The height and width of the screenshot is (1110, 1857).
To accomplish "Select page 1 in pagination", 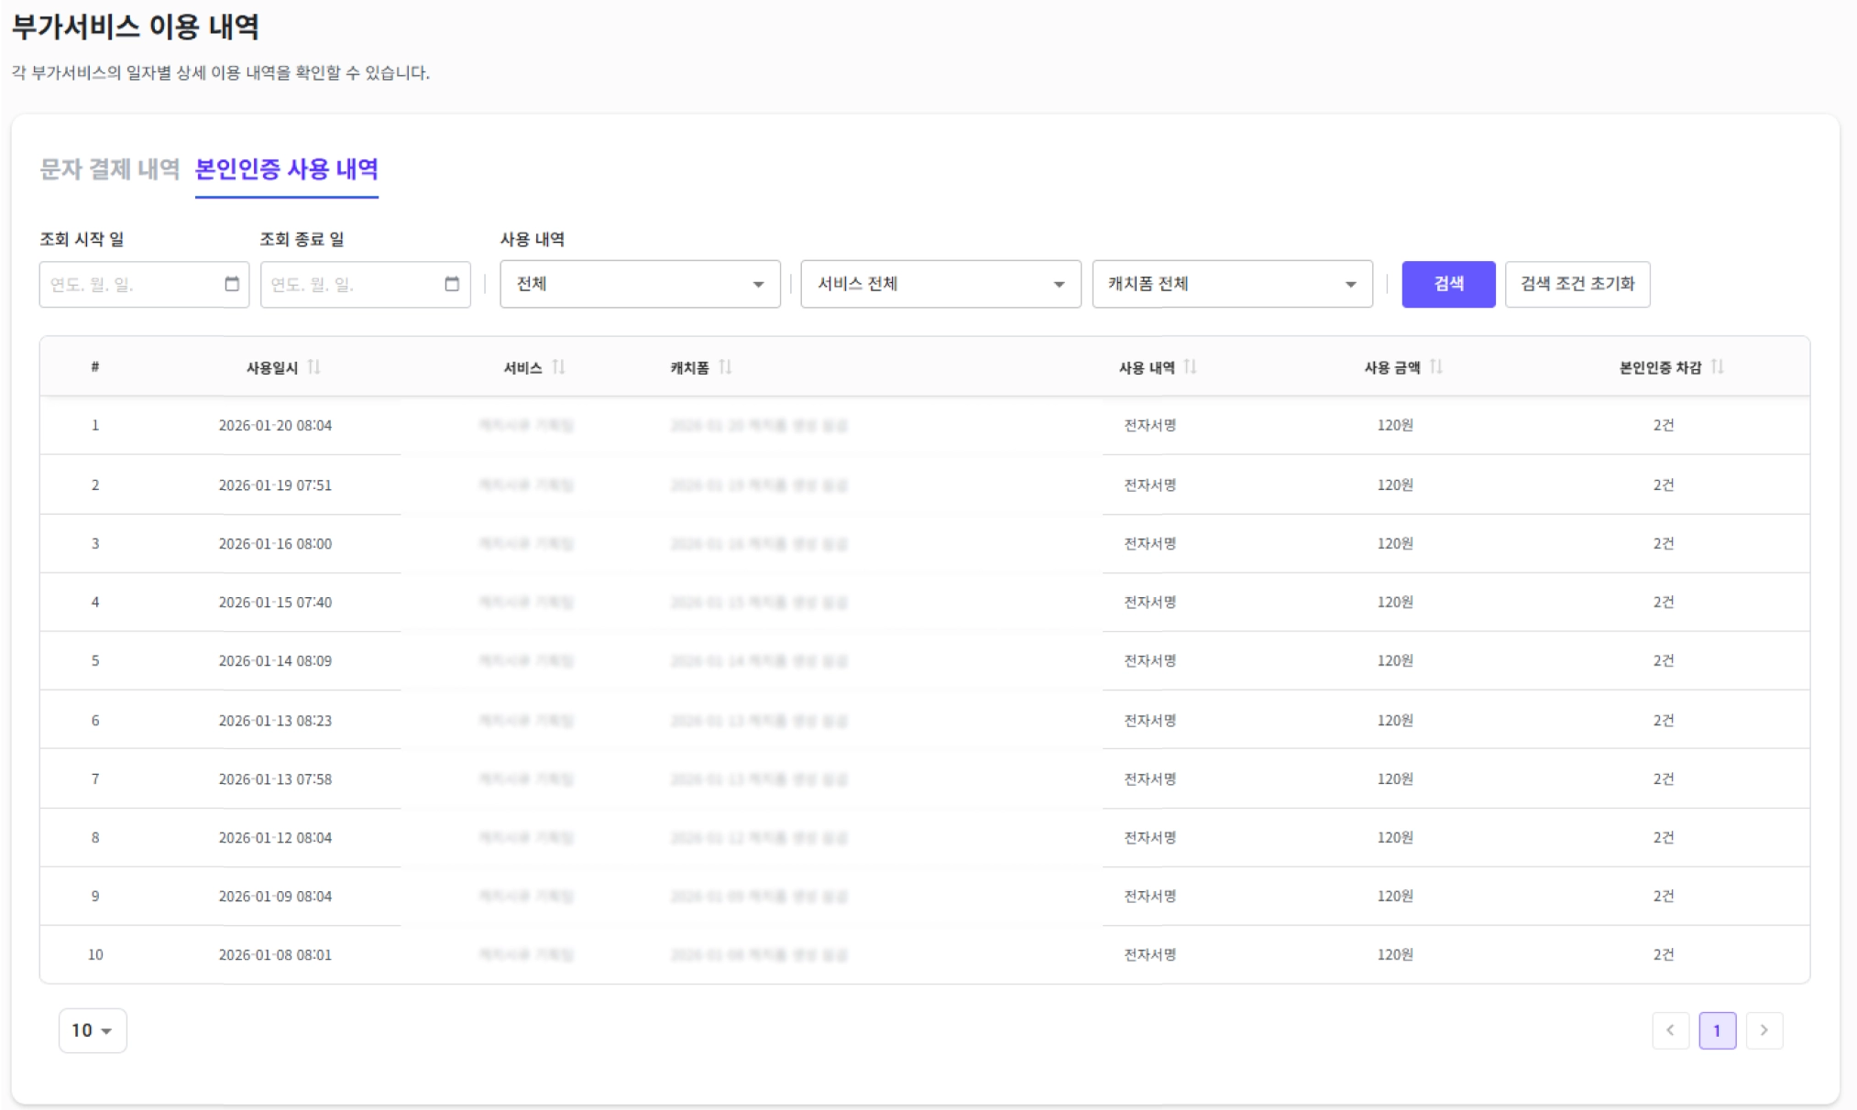I will (x=1717, y=1030).
